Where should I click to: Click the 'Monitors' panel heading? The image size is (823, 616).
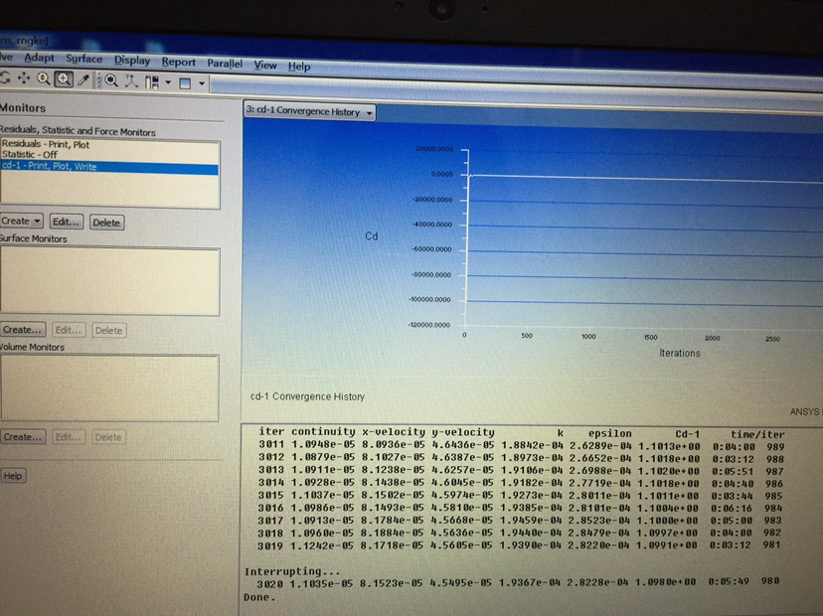point(23,107)
